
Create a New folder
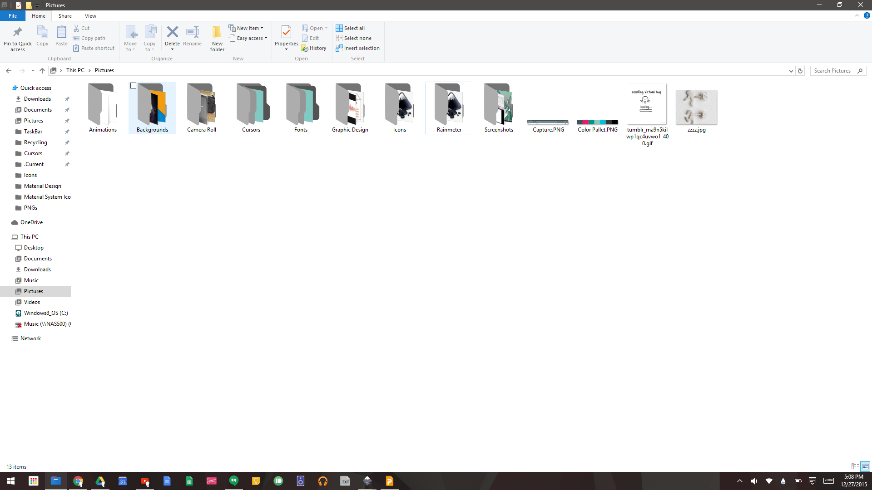pyautogui.click(x=217, y=38)
